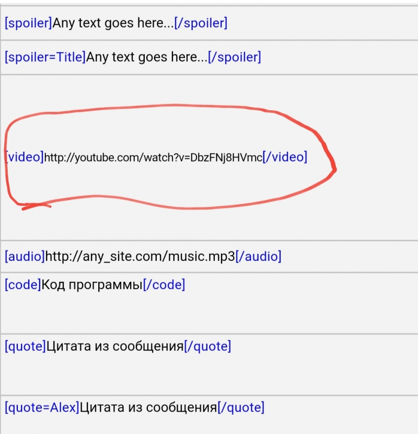
Task: Select the [/quote] closing tag in the [quote=Alex] row
Action: 241,407
